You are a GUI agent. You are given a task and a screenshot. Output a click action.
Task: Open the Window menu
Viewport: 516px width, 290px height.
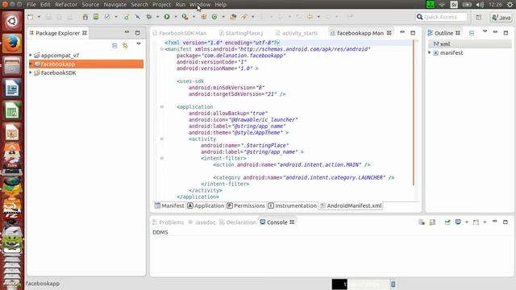pyautogui.click(x=200, y=5)
